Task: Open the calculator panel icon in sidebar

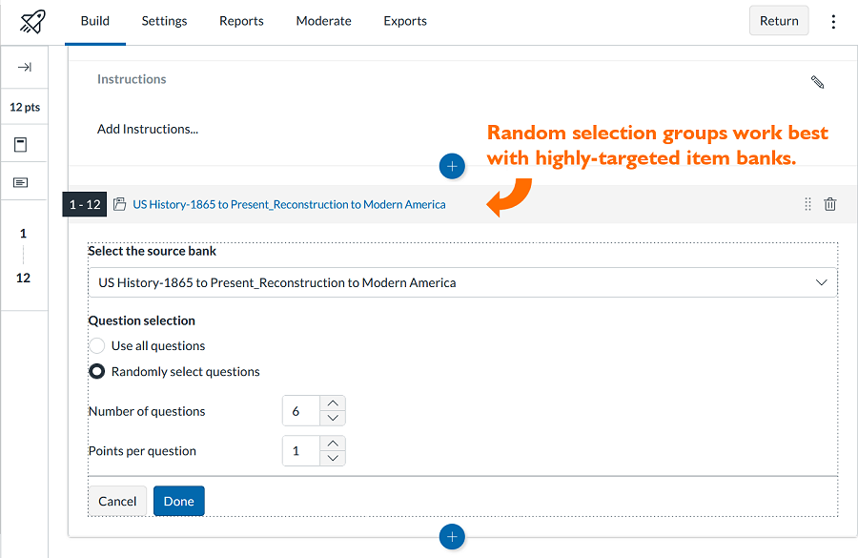Action: point(21,145)
